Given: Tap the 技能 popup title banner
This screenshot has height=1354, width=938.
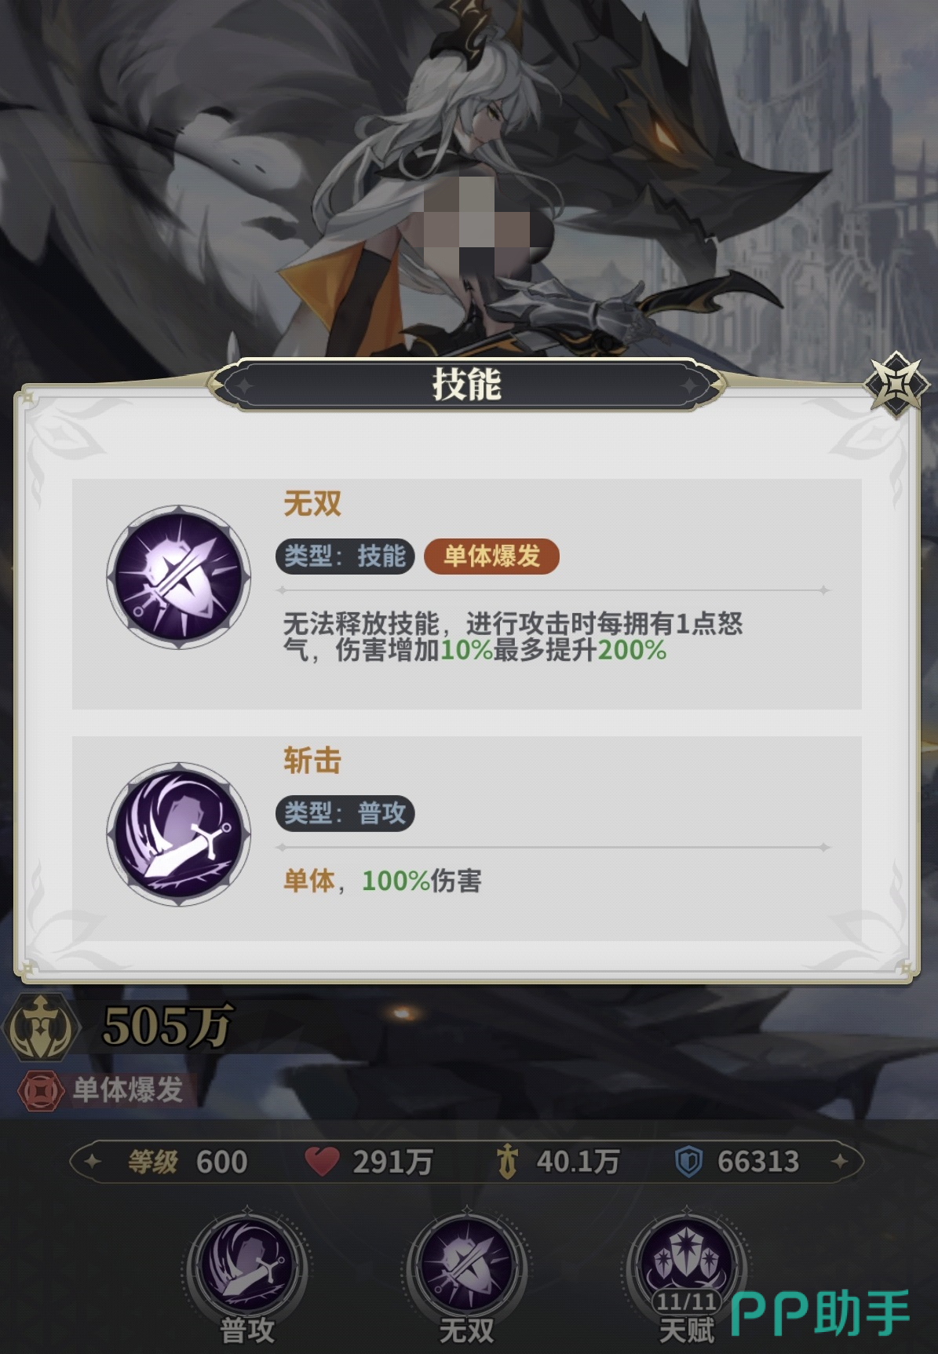Looking at the screenshot, I should 466,385.
